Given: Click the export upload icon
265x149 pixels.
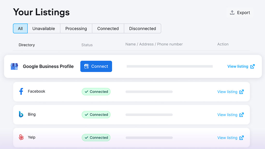Looking at the screenshot, I should tap(232, 12).
